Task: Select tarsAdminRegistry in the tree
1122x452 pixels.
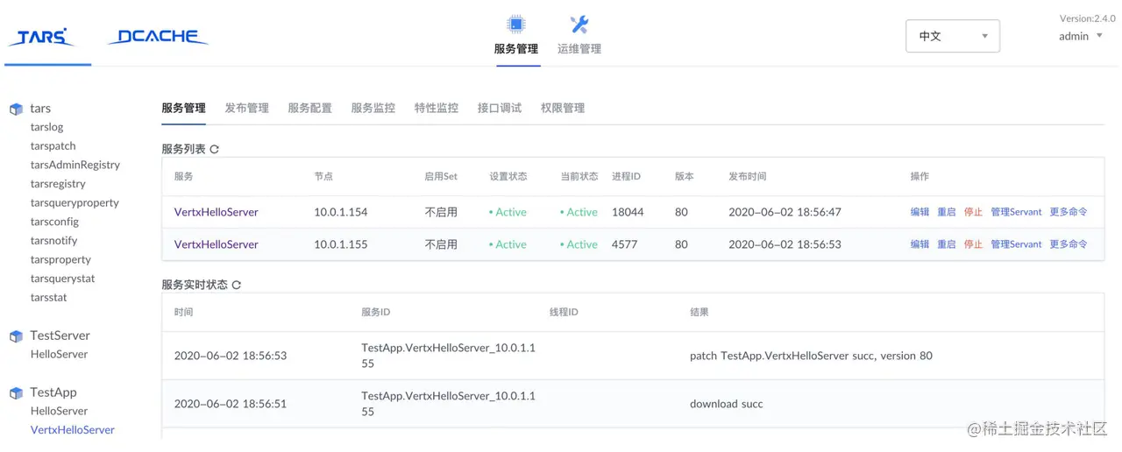Action: pos(75,165)
